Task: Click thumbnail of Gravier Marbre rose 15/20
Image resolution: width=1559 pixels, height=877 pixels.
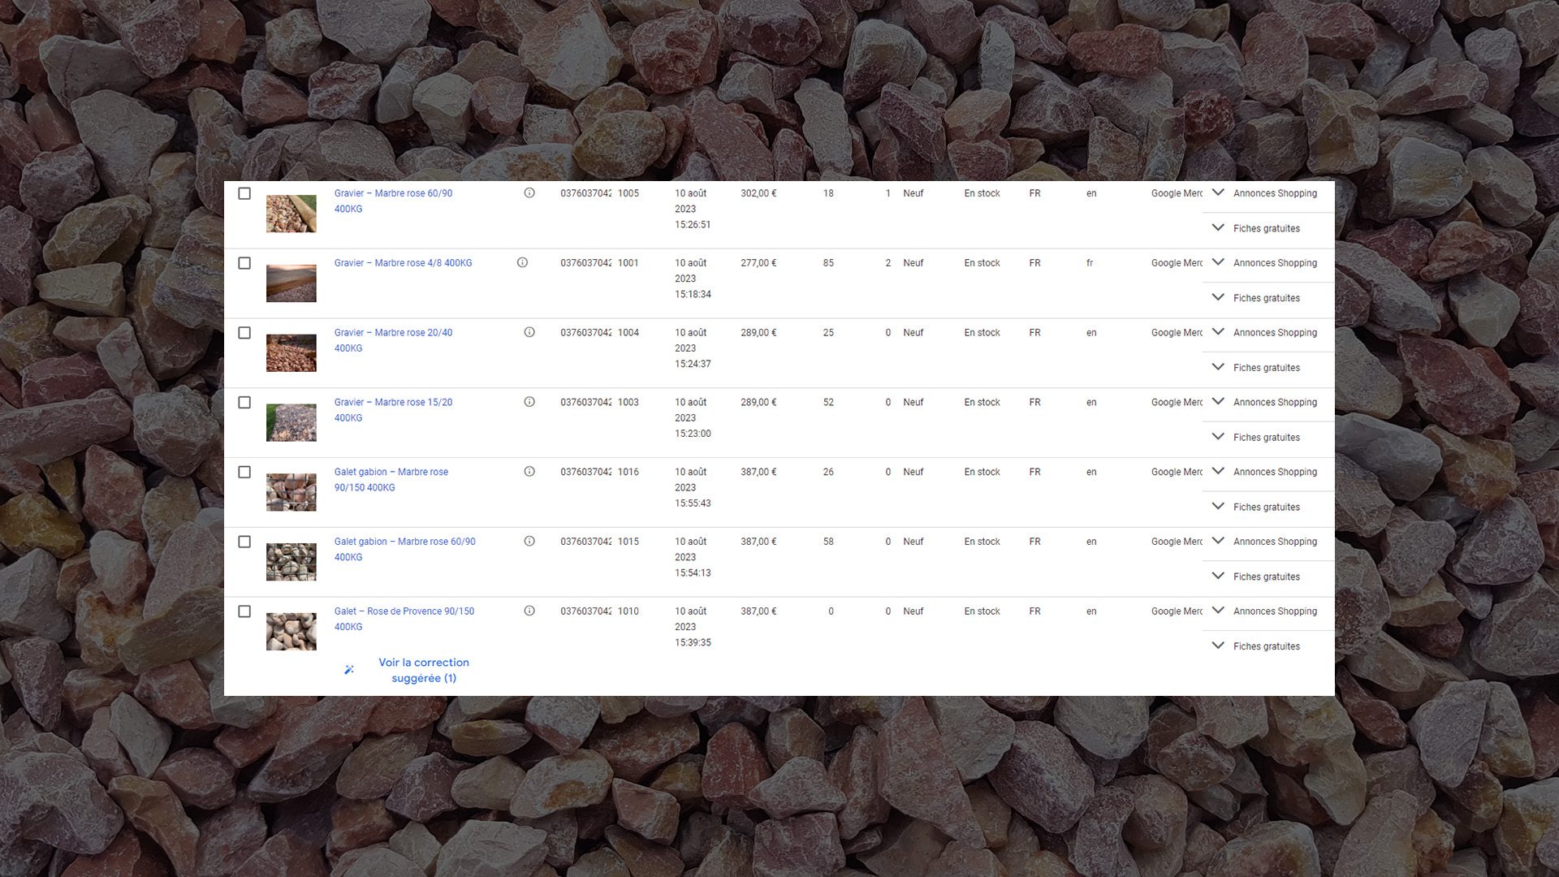Action: pyautogui.click(x=292, y=423)
